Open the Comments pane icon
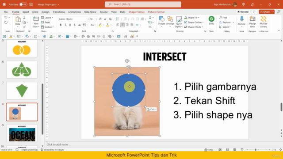The width and height of the screenshot is (283, 159). [254, 12]
